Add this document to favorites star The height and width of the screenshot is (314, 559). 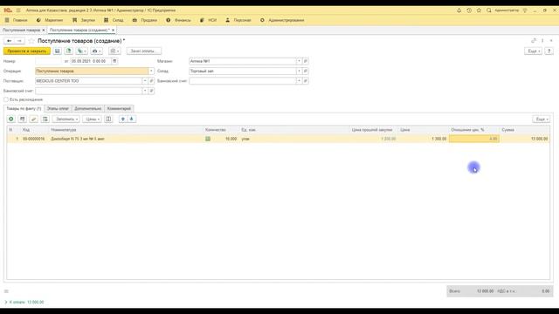tap(31, 41)
